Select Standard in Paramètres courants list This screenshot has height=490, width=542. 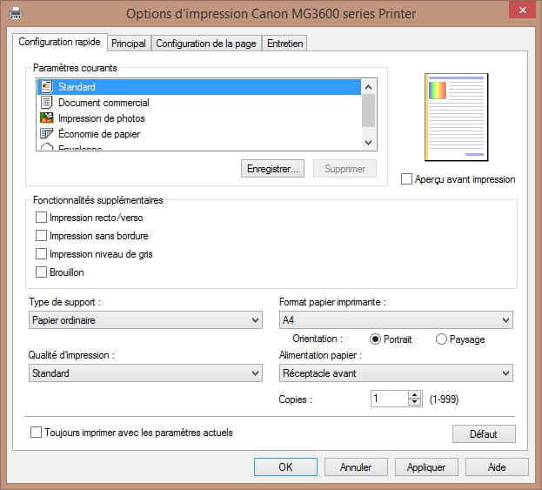(198, 87)
